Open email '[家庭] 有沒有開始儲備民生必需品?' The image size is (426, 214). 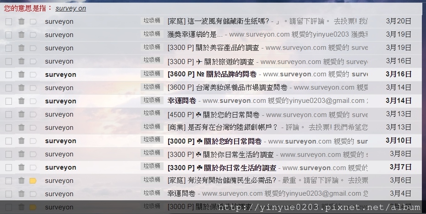pos(222,180)
